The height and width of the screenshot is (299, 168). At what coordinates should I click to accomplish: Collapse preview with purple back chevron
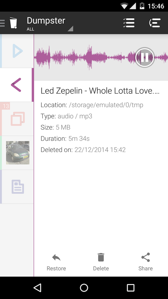point(16,85)
